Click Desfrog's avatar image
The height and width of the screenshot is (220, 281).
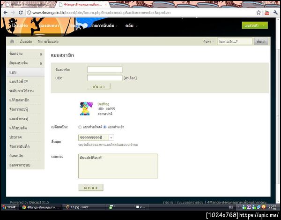[x=86, y=108]
